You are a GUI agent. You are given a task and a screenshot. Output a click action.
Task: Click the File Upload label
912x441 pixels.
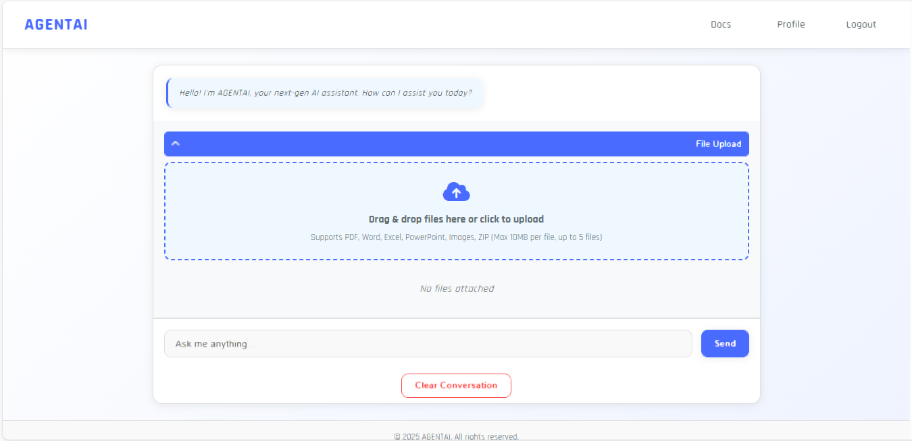point(719,144)
